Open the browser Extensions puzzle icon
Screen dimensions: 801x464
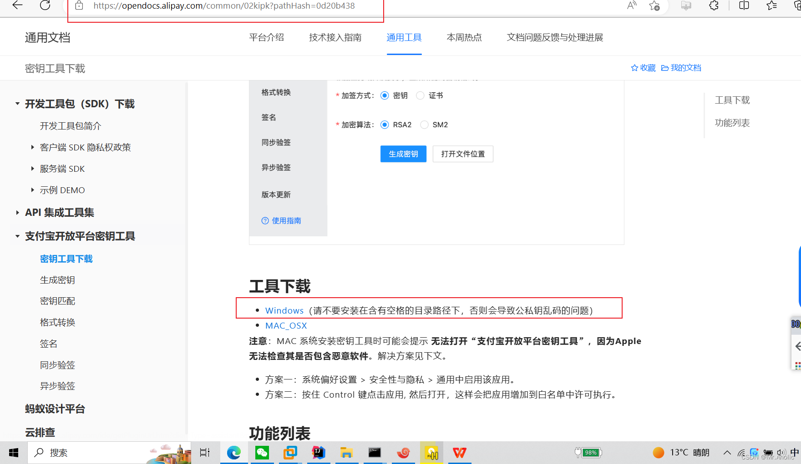pos(714,5)
